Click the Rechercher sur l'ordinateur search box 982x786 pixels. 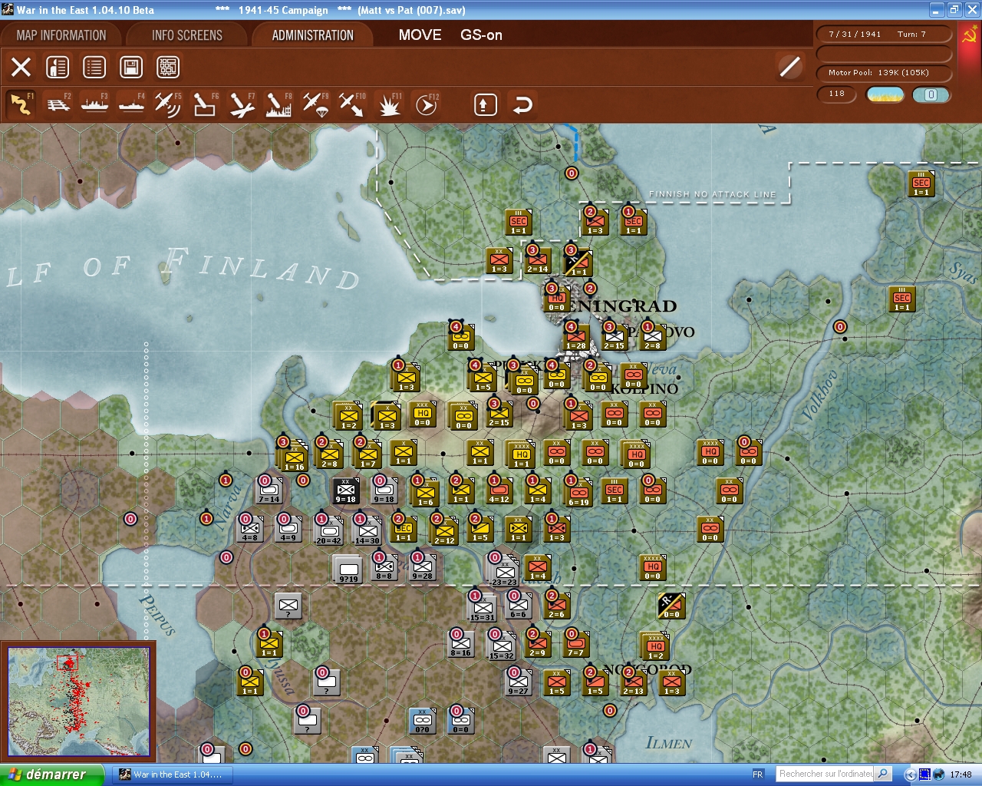825,774
